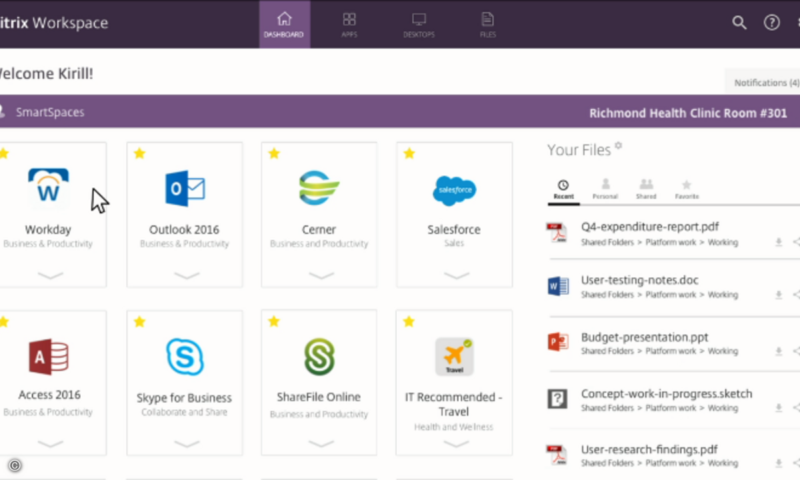Toggle favorite star on Salesforce
This screenshot has height=480, width=800.
point(409,154)
